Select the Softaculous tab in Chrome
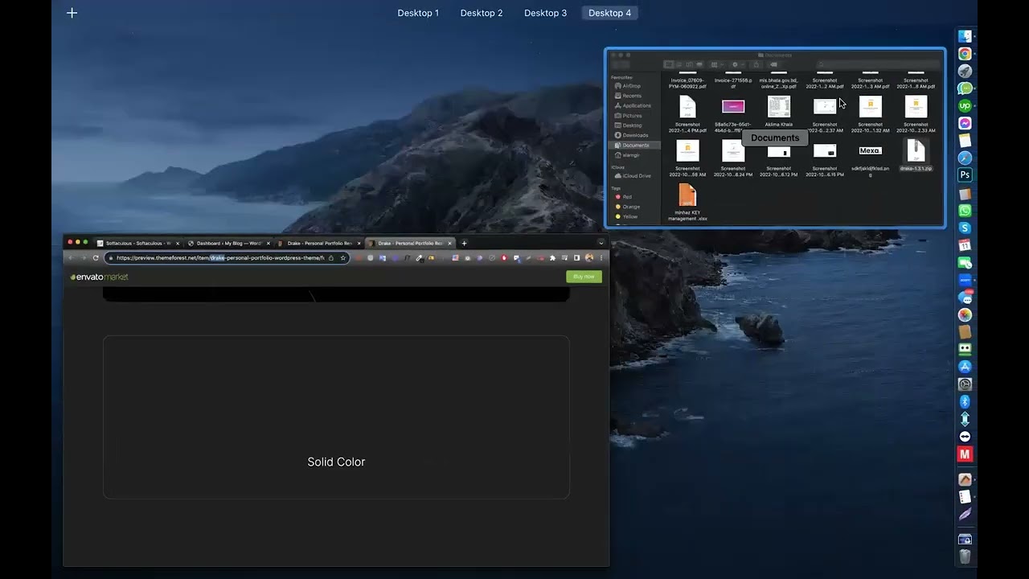1029x579 pixels. coord(137,243)
